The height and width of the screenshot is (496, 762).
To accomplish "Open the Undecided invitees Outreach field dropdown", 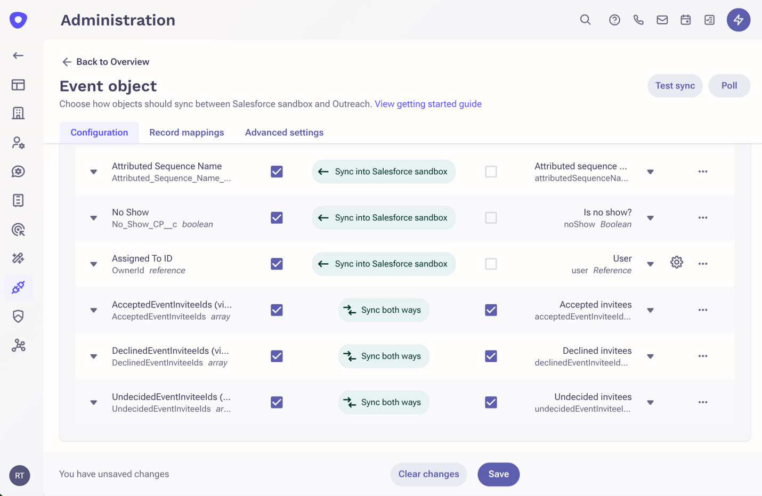I will coord(651,403).
